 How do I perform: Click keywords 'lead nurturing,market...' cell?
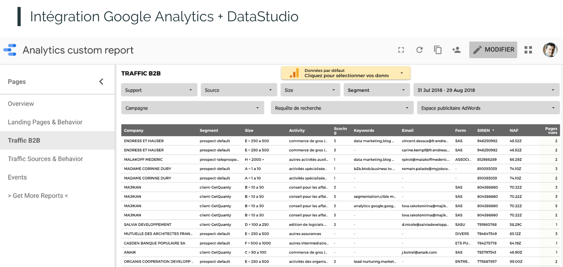[x=375, y=262]
